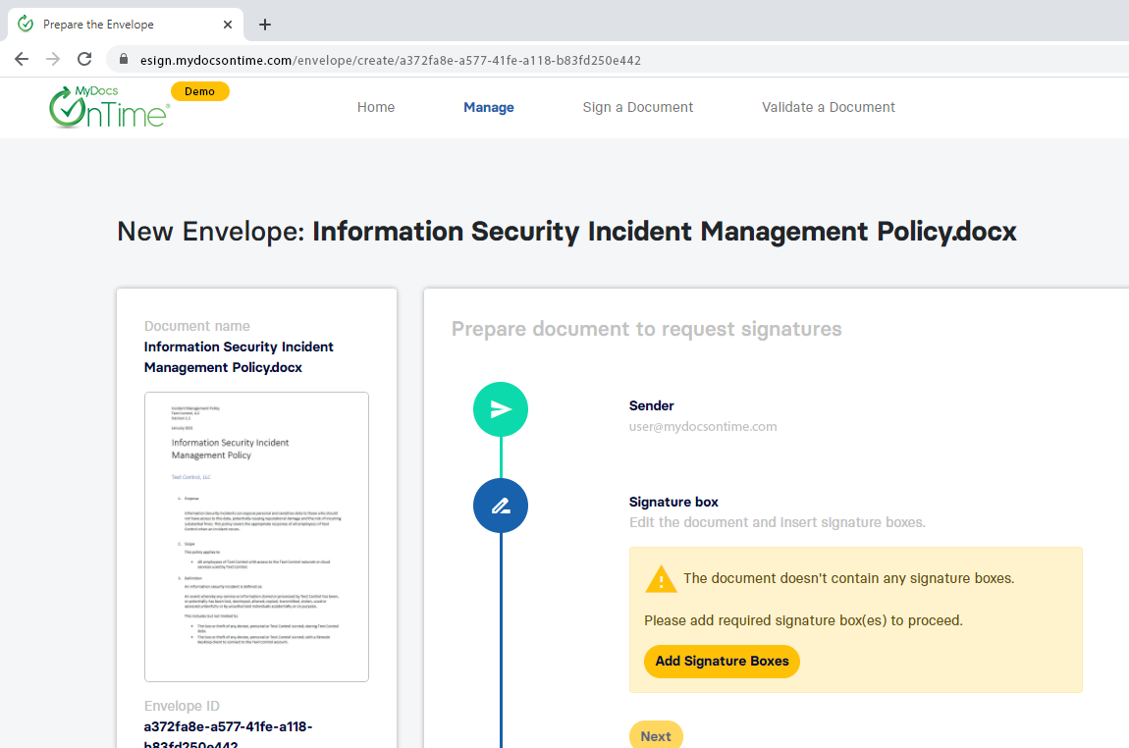1129x748 pixels.
Task: Go to the Home menu item
Action: [x=376, y=107]
